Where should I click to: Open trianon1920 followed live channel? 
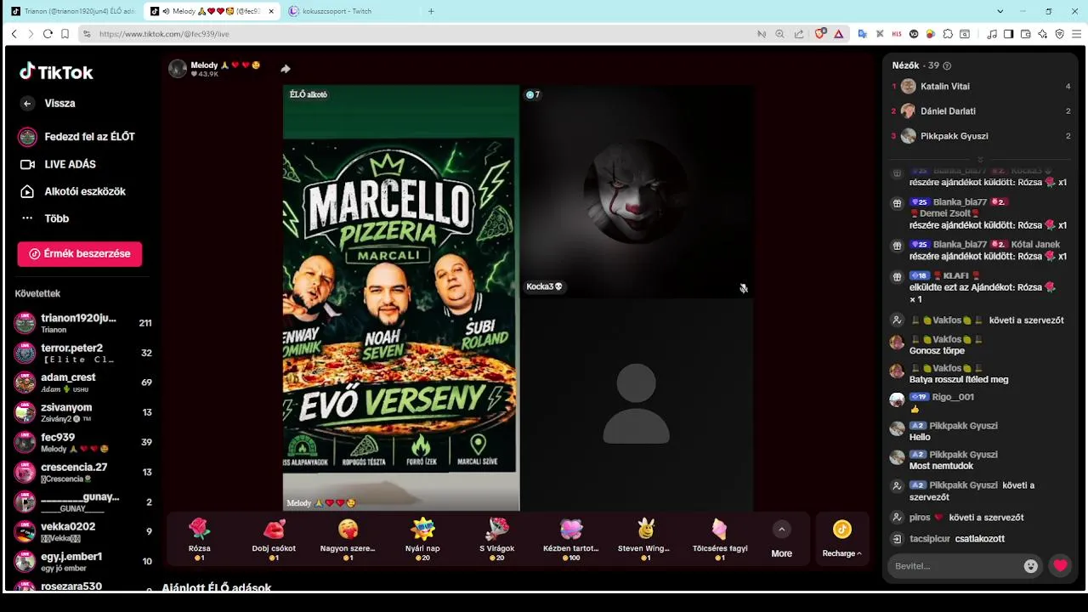click(82, 323)
